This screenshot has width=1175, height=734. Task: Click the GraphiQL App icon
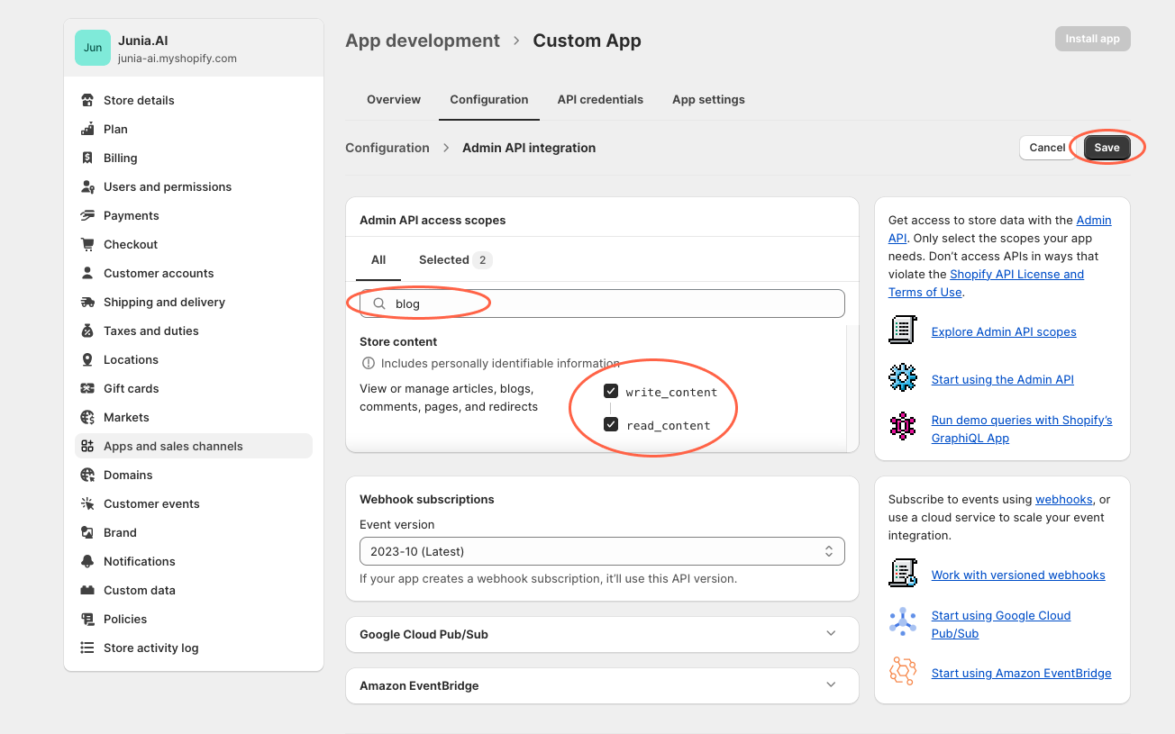[903, 422]
